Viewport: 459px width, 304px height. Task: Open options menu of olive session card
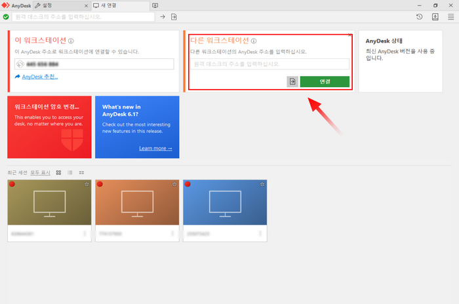pyautogui.click(x=85, y=233)
